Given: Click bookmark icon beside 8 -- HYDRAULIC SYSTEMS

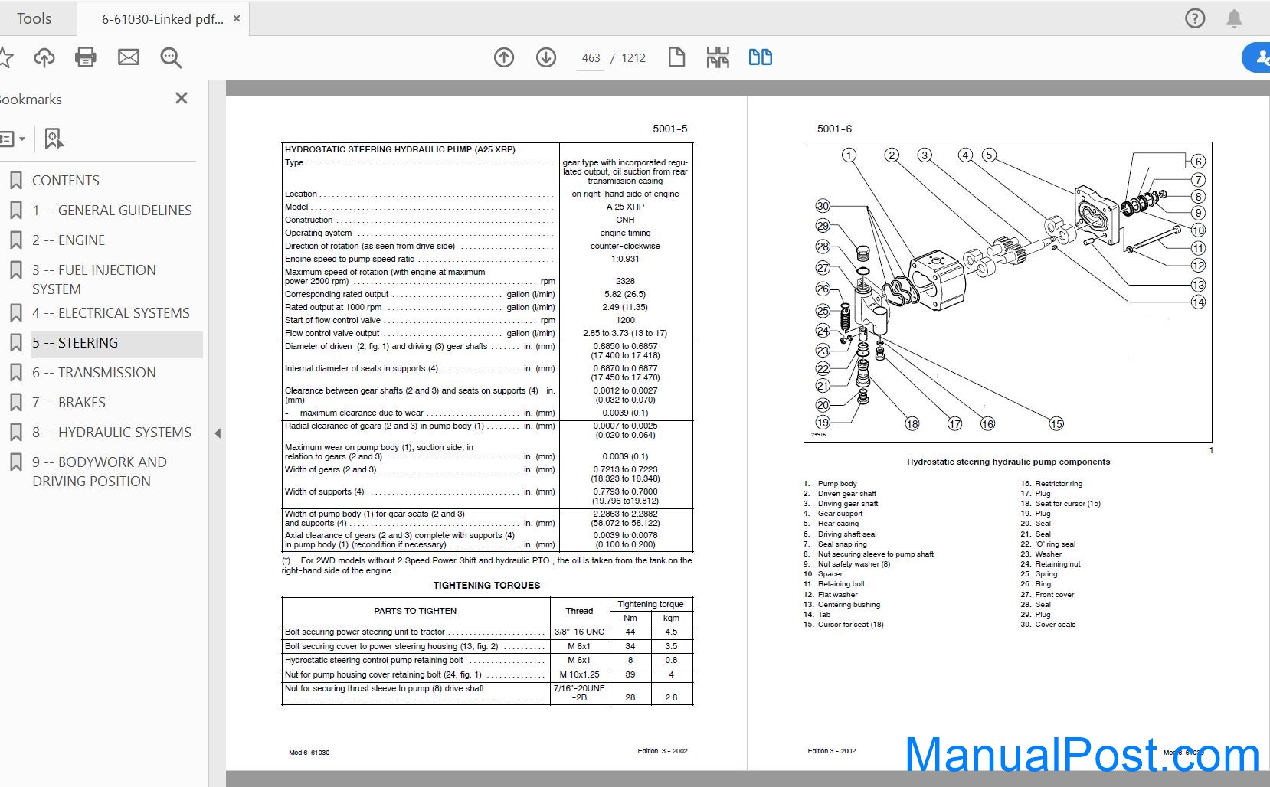Looking at the screenshot, I should click(15, 433).
